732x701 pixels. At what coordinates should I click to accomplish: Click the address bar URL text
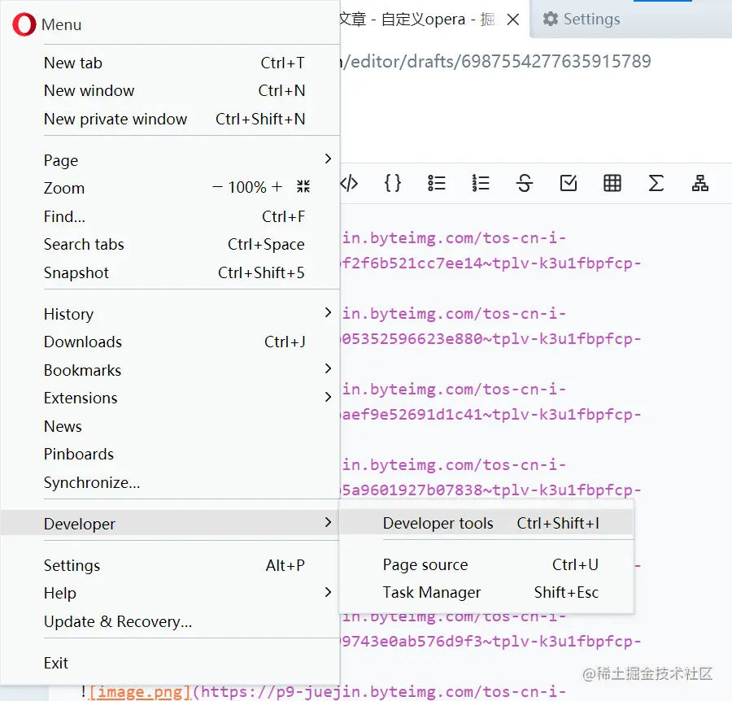tap(496, 62)
